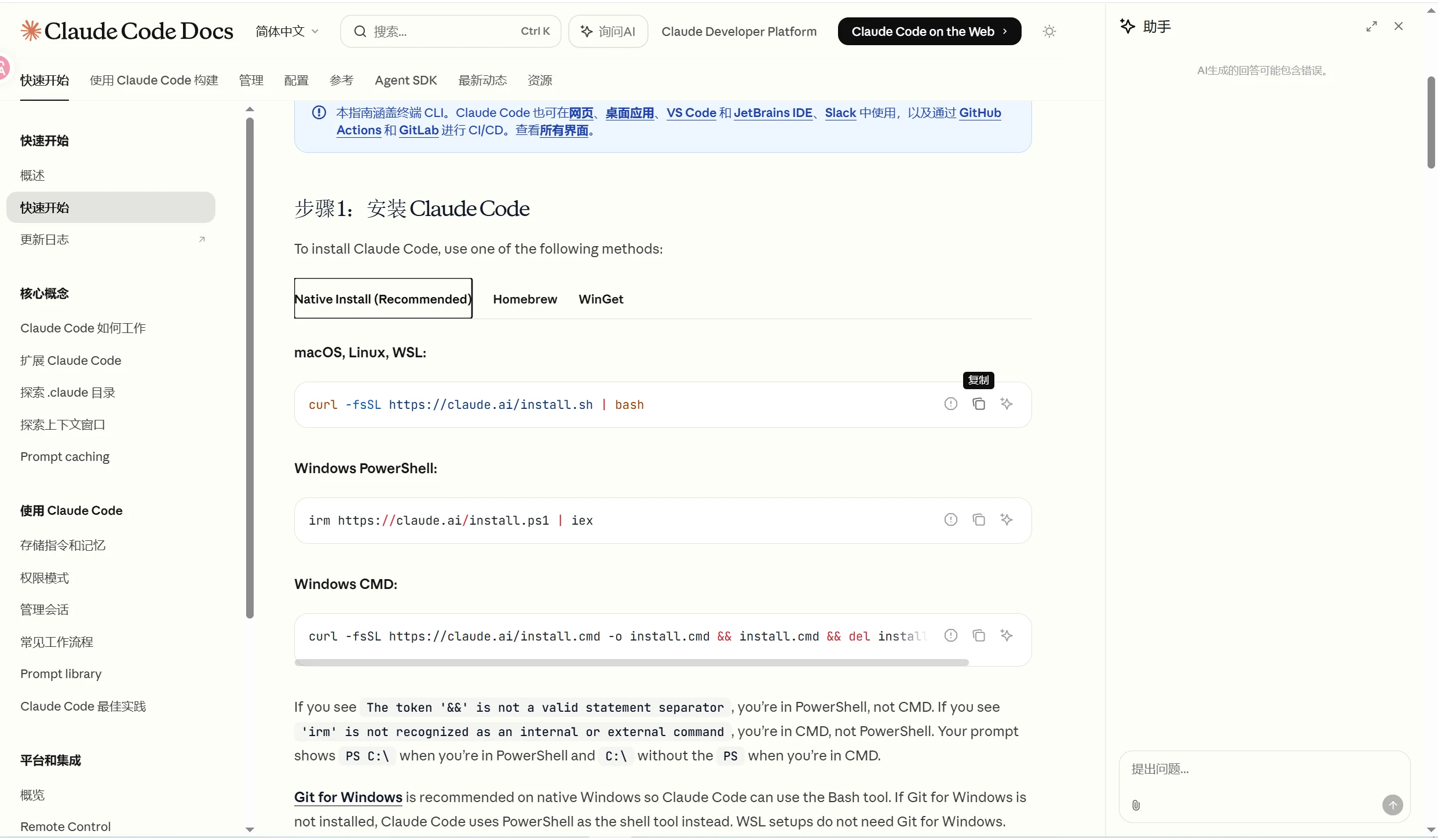Click the 提出问题 assistant input field
Screen dimensions: 1438x838
pos(1264,769)
